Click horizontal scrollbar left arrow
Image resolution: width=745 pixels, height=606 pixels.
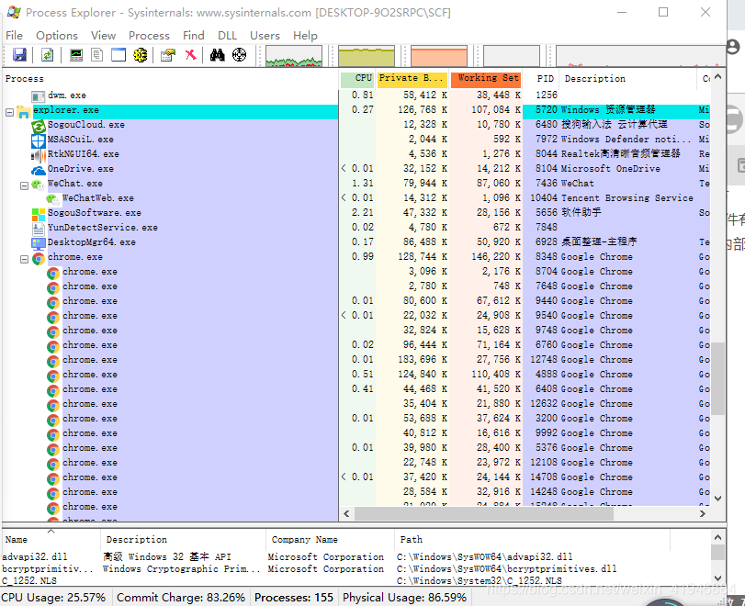pos(346,514)
